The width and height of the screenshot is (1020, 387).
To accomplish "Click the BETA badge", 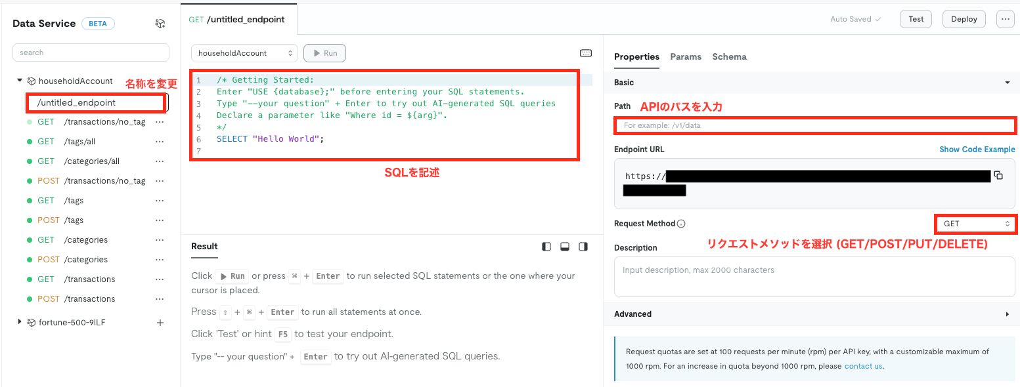I will pos(98,24).
